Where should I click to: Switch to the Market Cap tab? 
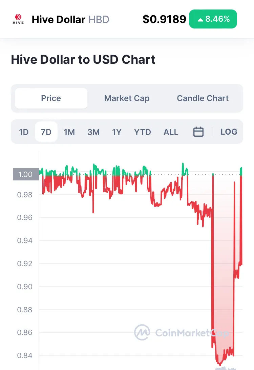click(127, 98)
